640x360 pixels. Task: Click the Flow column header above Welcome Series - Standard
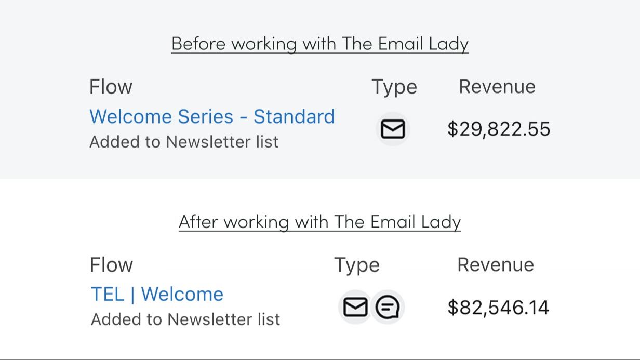[111, 86]
